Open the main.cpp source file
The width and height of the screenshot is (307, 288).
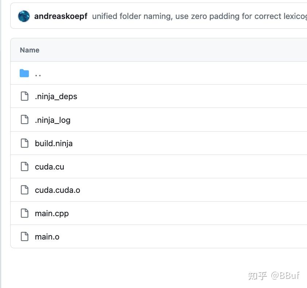[x=52, y=213]
